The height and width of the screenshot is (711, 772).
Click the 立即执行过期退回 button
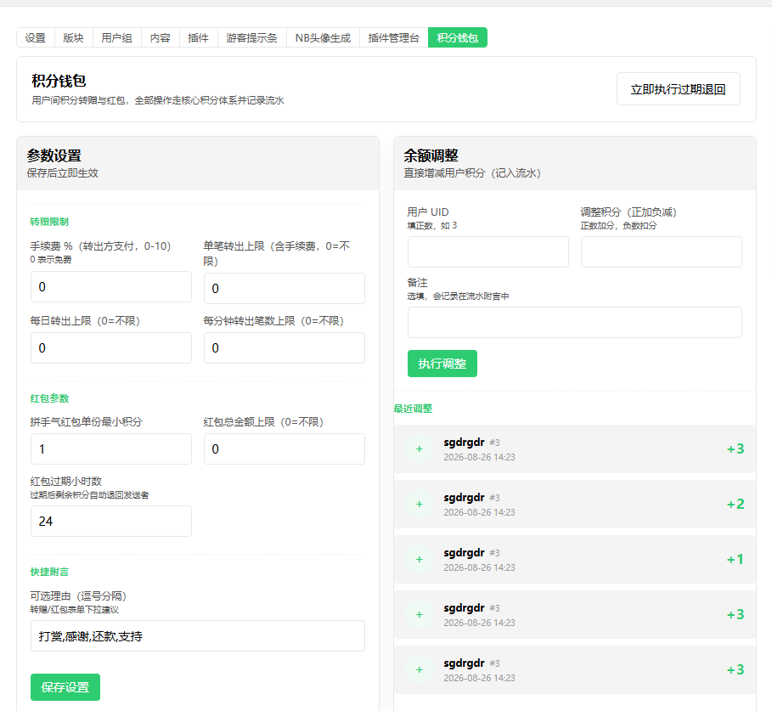coord(678,89)
